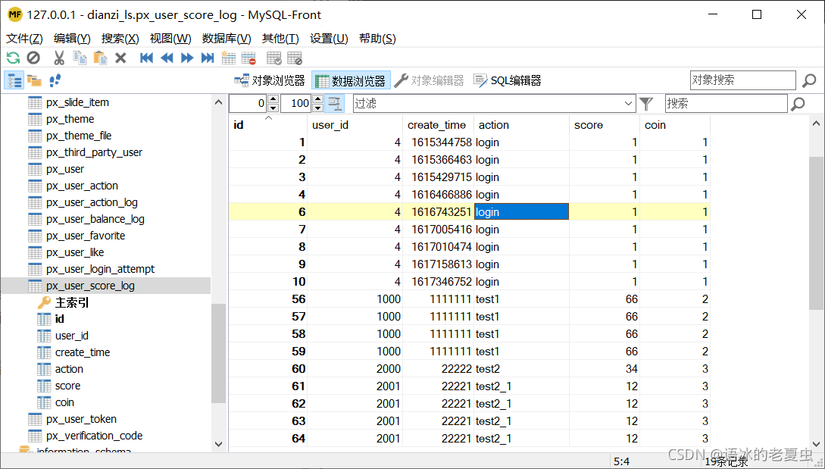Click the 搜索 quick search field
Screen dimensions: 825x469
coord(726,103)
